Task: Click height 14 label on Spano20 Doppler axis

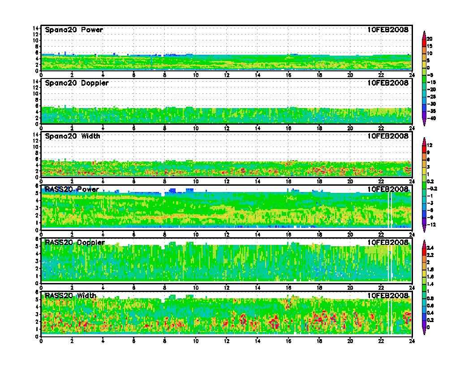Action: pyautogui.click(x=35, y=82)
